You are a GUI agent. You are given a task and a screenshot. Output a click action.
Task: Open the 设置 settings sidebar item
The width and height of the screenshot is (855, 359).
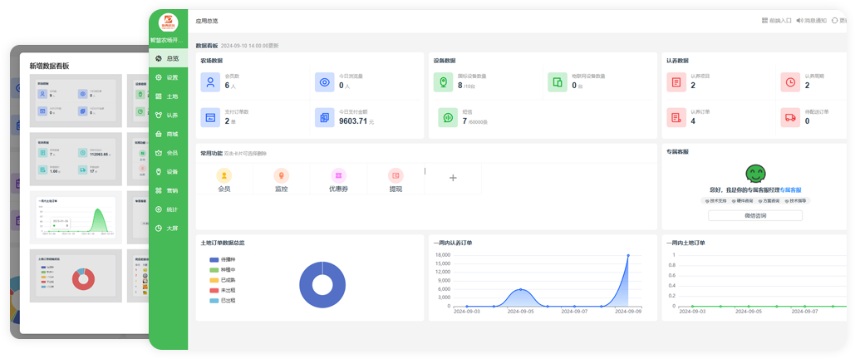(x=167, y=77)
